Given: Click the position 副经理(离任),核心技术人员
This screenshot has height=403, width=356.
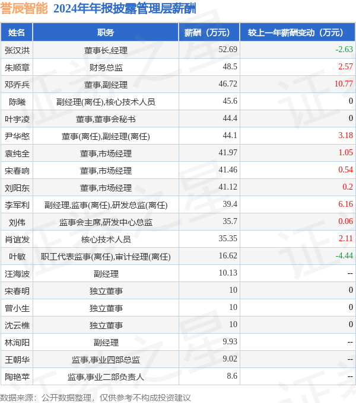Looking at the screenshot, I should click(106, 102).
